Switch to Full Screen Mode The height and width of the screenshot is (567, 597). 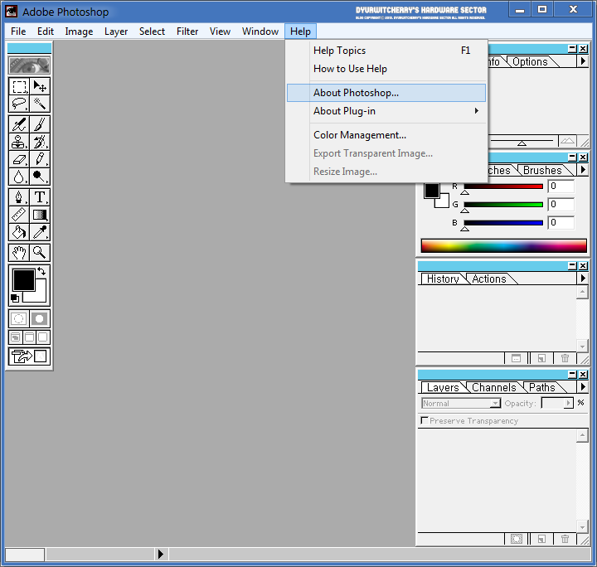click(43, 337)
